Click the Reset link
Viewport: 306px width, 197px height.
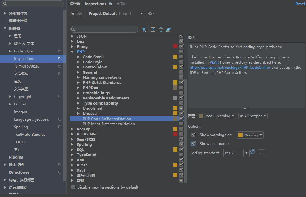pos(300,4)
